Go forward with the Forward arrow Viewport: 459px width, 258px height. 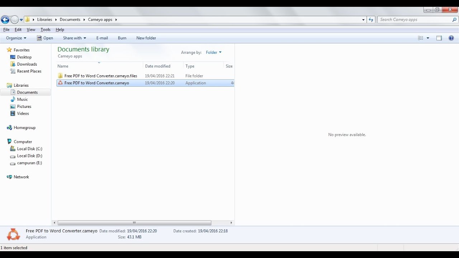(x=14, y=20)
